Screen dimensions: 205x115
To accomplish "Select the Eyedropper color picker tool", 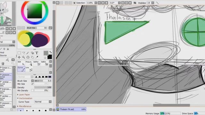I will coord(37,57).
